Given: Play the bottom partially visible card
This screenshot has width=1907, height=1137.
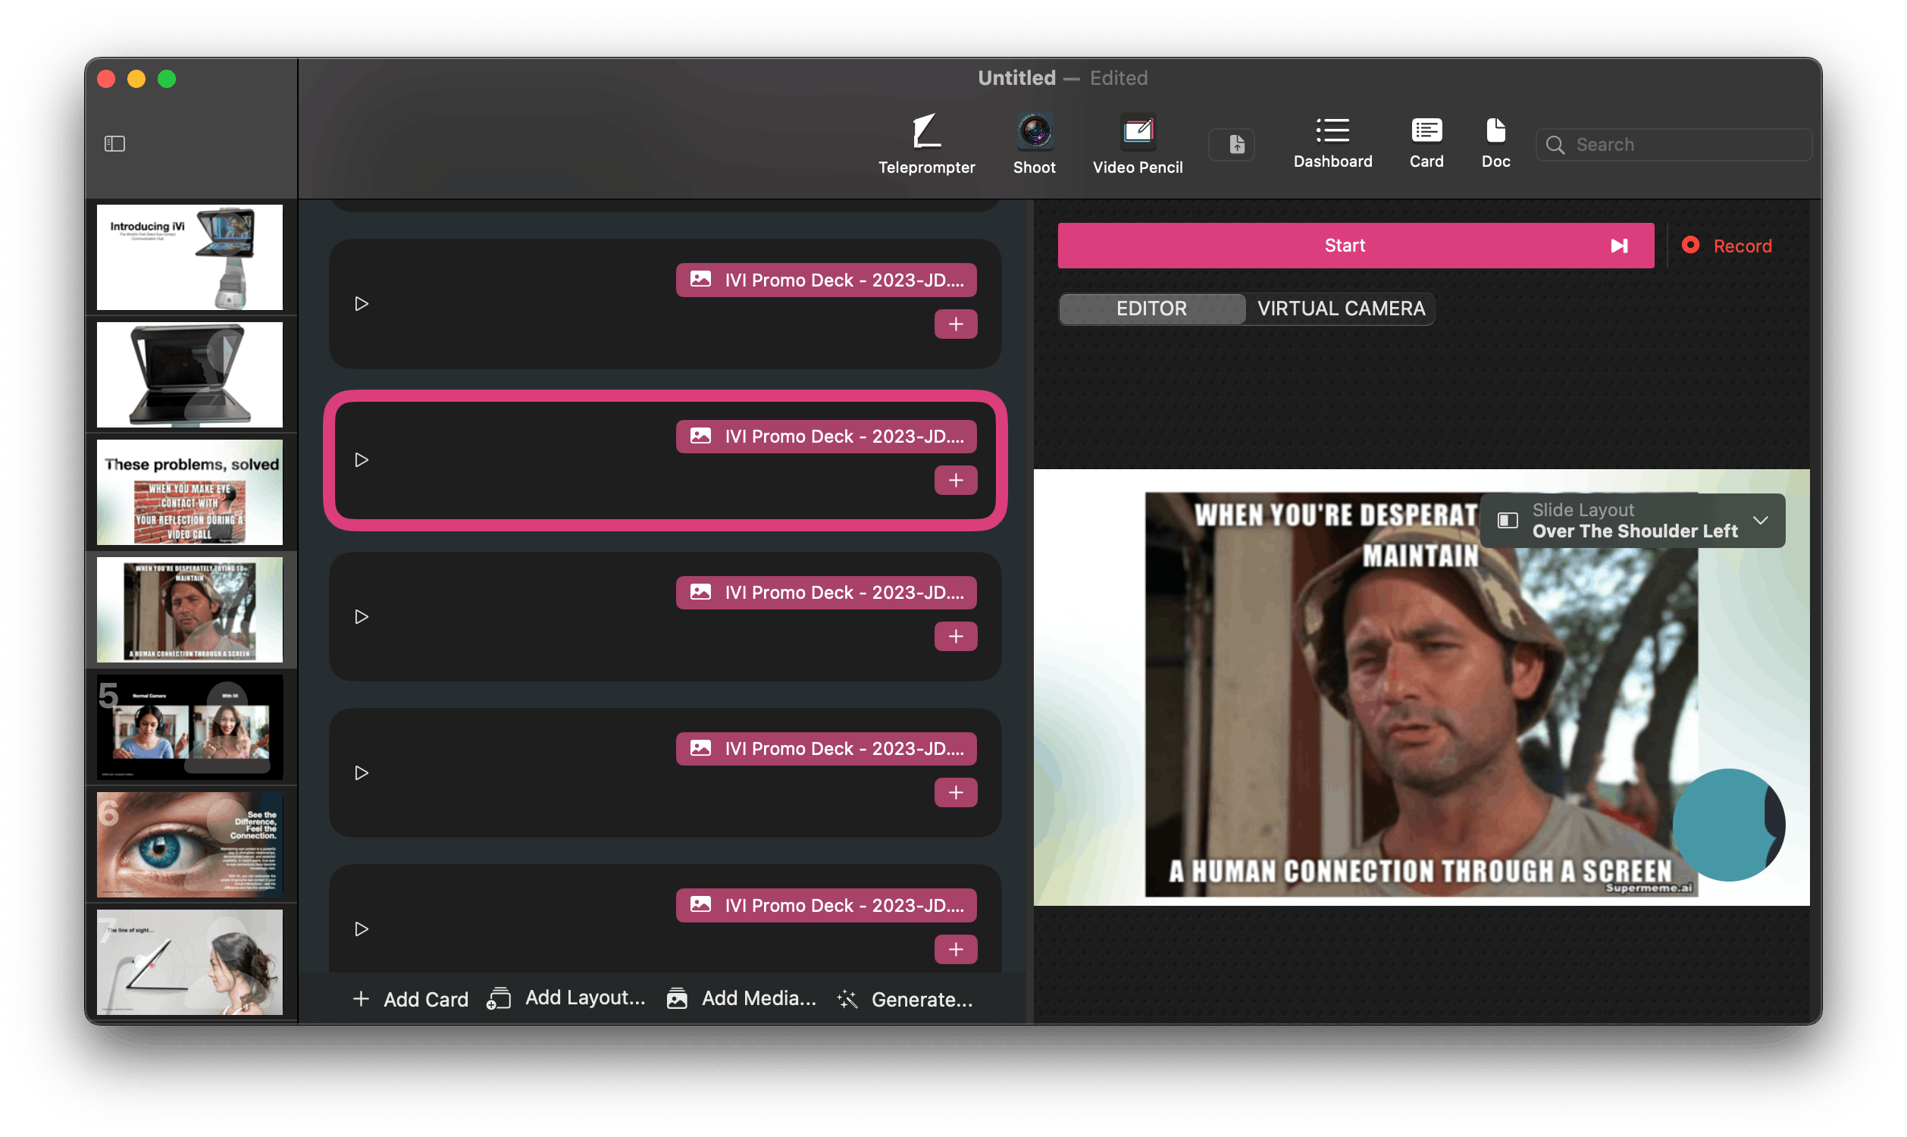Looking at the screenshot, I should (x=362, y=929).
